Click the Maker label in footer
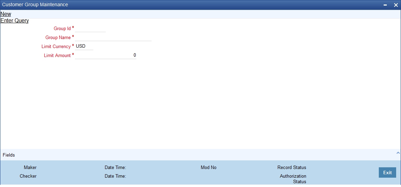This screenshot has width=401, height=187. pyautogui.click(x=30, y=168)
